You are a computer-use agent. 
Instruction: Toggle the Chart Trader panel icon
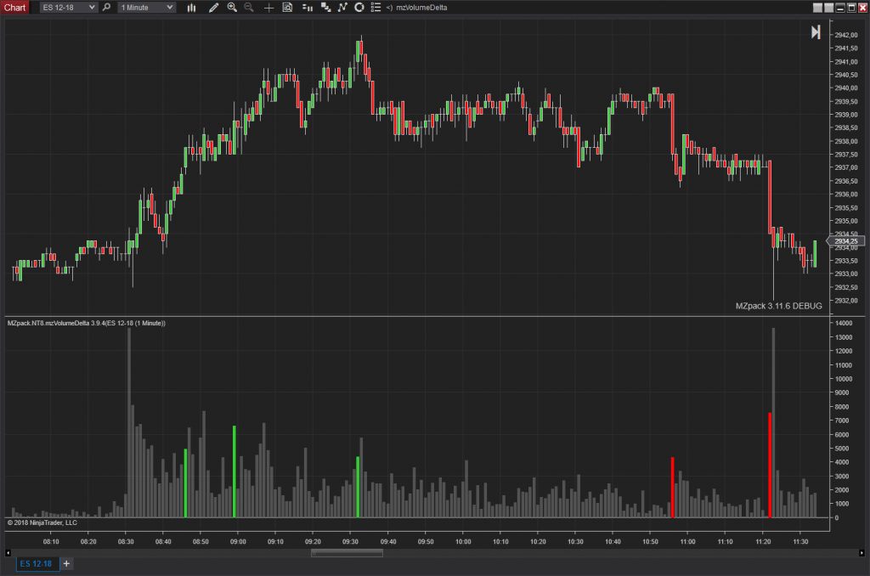(308, 7)
